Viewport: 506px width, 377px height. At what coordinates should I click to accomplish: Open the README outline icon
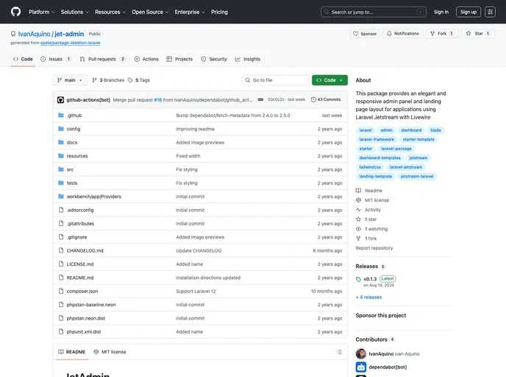tap(339, 352)
